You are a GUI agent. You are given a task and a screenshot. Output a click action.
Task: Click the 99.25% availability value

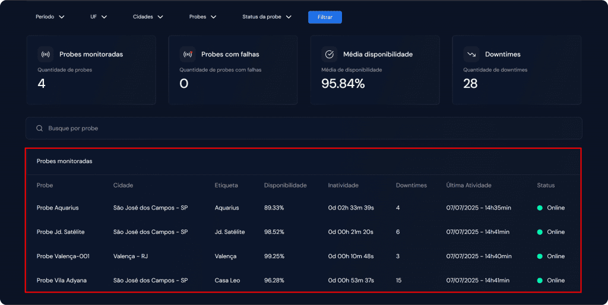(x=274, y=256)
